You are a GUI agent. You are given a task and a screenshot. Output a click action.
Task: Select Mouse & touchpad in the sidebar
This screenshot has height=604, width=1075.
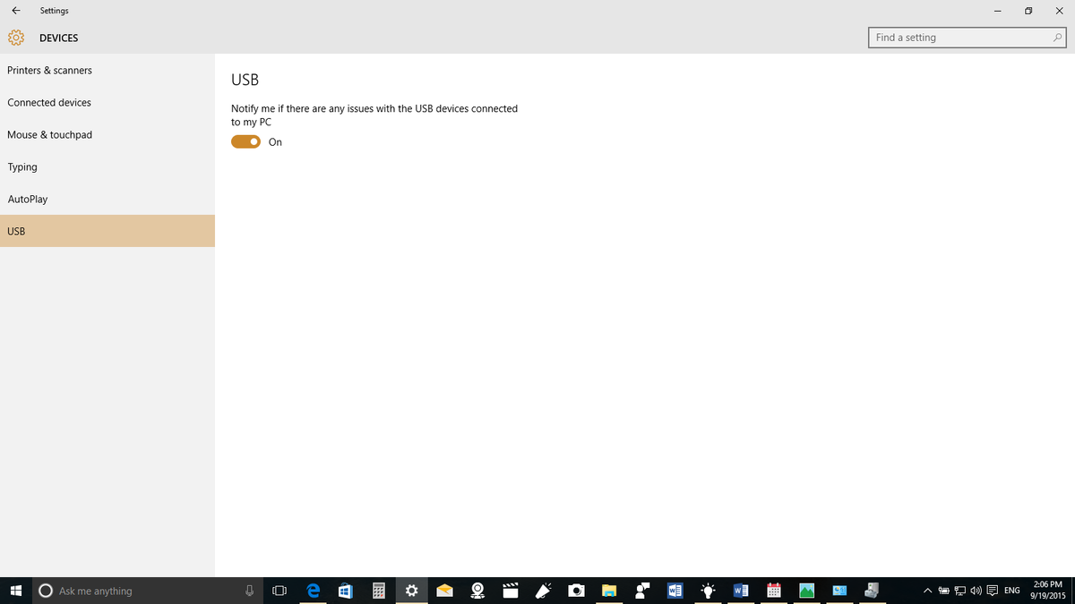(49, 134)
